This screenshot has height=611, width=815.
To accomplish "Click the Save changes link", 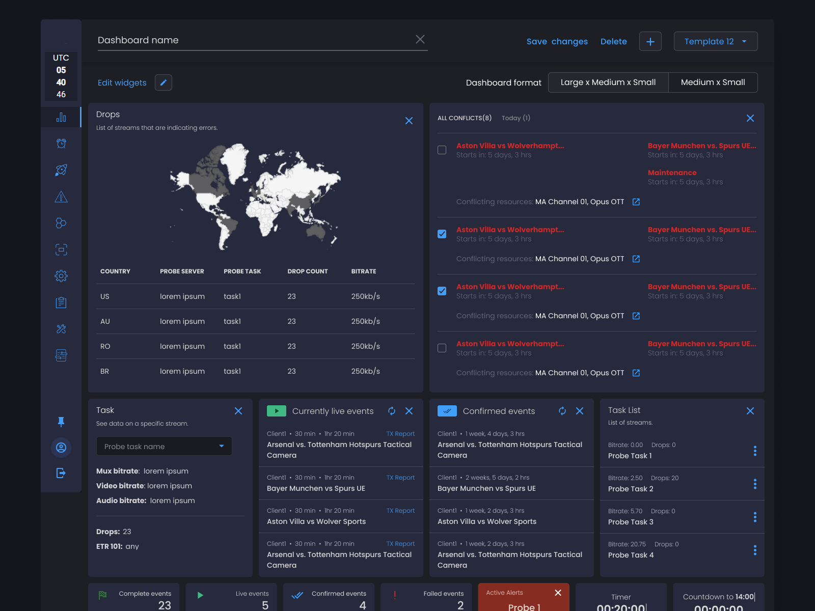I will [x=557, y=41].
